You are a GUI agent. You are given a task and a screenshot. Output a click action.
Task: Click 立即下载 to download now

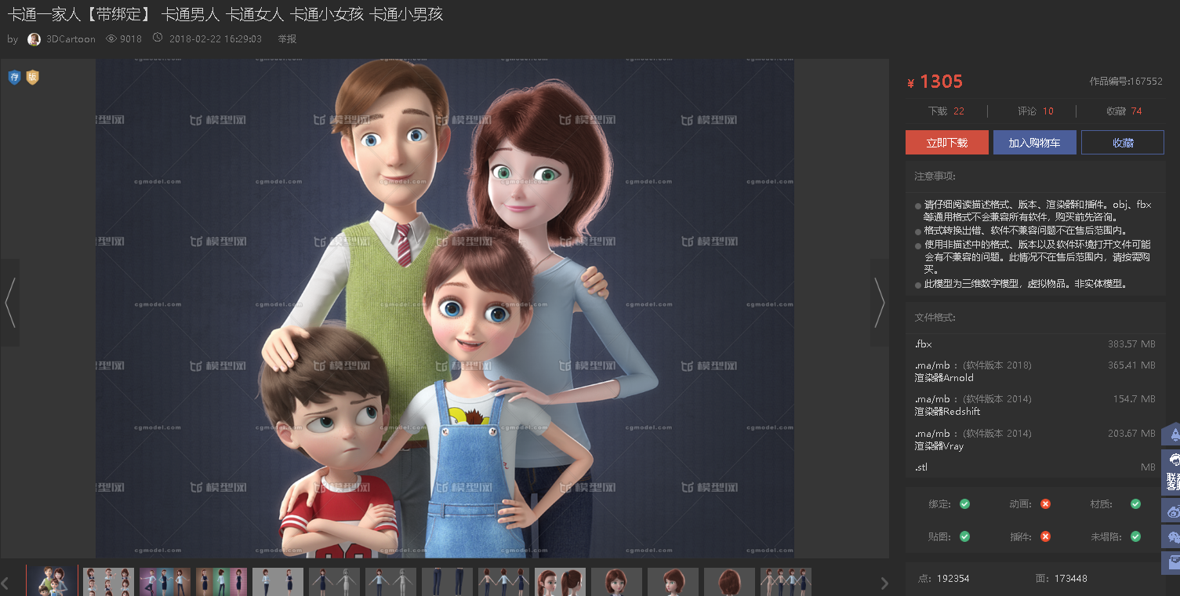[947, 143]
